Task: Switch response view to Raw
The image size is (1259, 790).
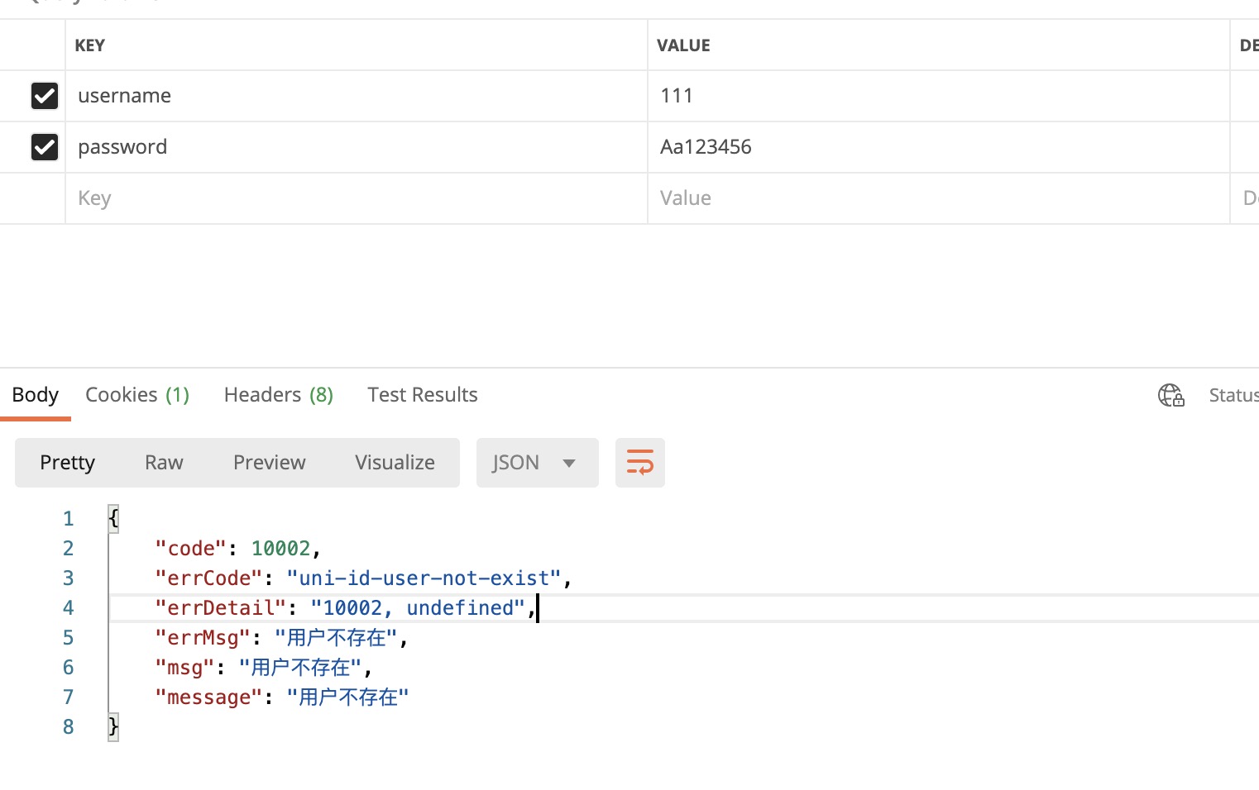Action: click(x=164, y=463)
